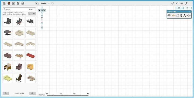194x98 pixels.
Task: Select the brown leather sofa thumbnail
Action: (x=8, y=56)
